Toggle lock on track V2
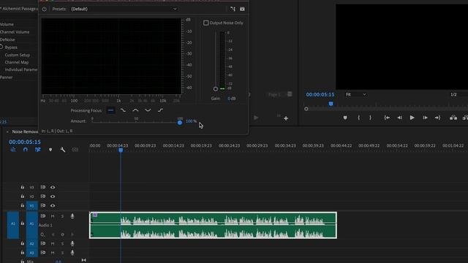This screenshot has height=263, width=468. click(x=23, y=197)
